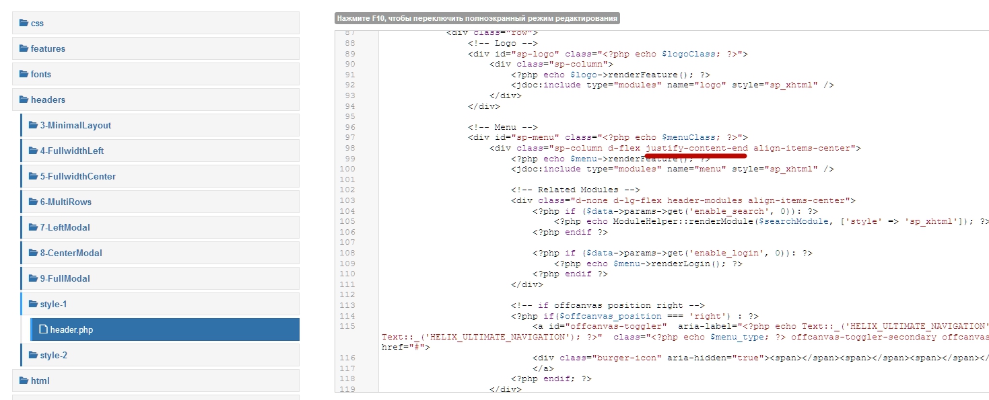Screen dimensions: 989x400
Task: Select the 9-FullModal folder
Action: pyautogui.click(x=65, y=278)
